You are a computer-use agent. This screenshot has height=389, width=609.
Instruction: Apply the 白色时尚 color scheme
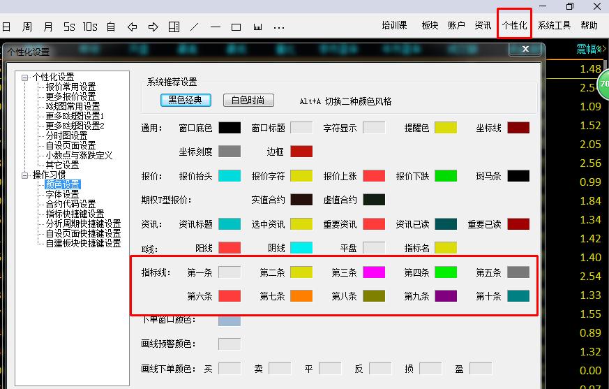pyautogui.click(x=248, y=100)
